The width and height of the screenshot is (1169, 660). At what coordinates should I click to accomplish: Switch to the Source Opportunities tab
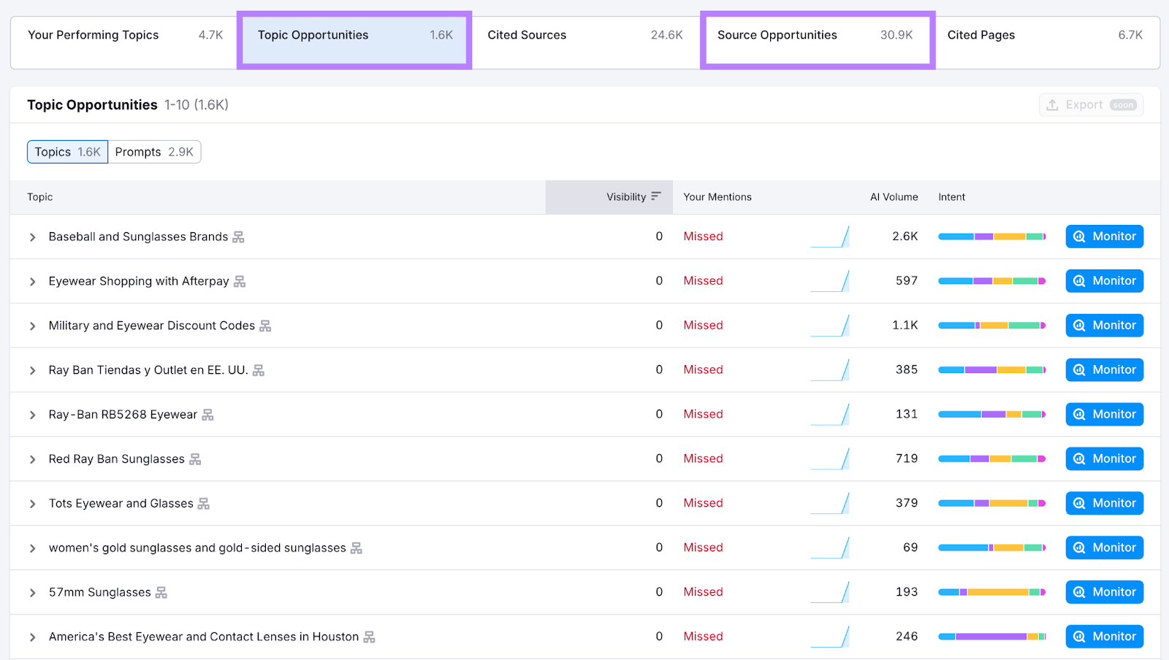click(777, 34)
